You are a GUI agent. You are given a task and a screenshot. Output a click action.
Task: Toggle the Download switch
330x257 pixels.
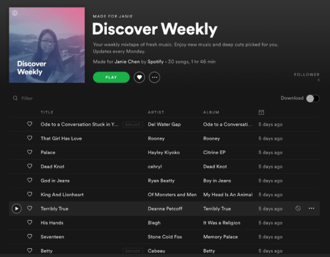pyautogui.click(x=313, y=98)
